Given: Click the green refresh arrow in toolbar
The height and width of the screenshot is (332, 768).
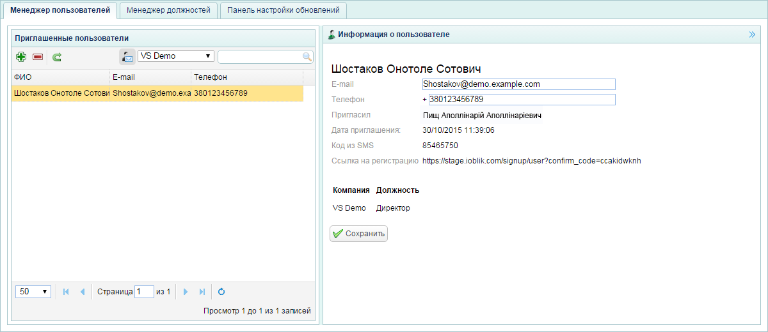Looking at the screenshot, I should (x=57, y=57).
